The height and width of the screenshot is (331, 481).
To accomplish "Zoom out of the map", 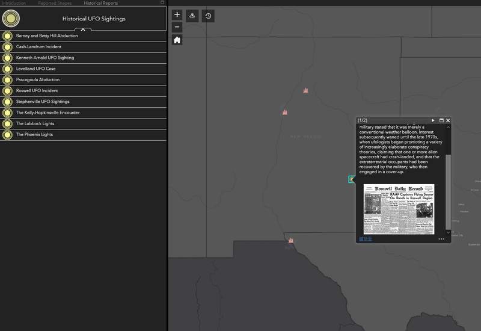I will 177,27.
